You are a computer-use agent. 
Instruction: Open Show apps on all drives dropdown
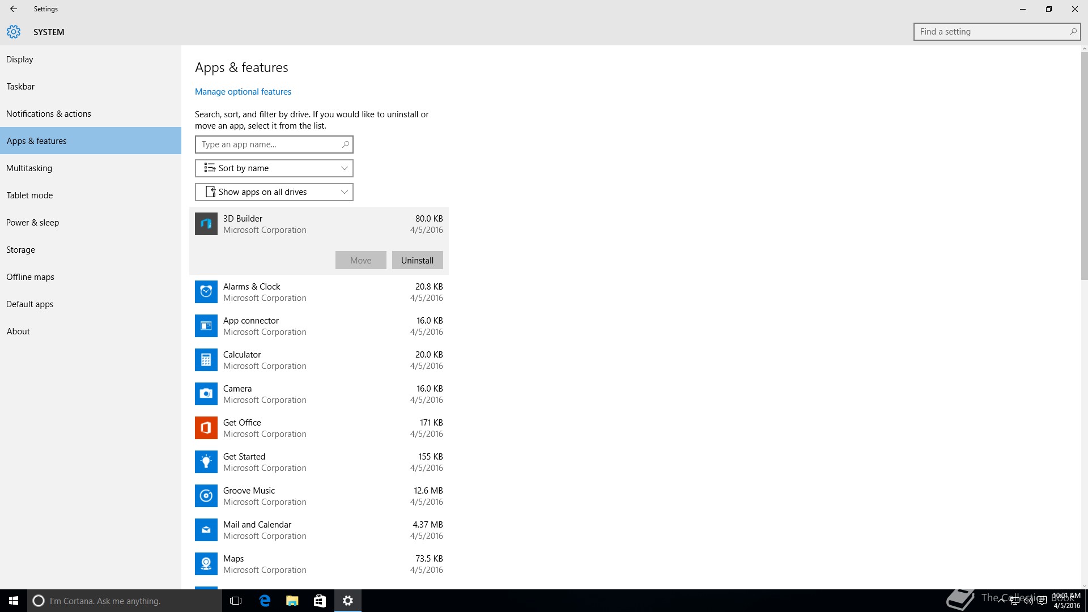(274, 192)
